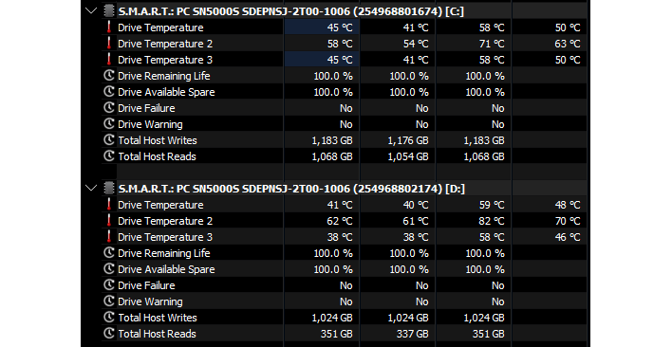The width and height of the screenshot is (672, 347).
Task: Click clock icon of C: Drive Failure
Action: click(109, 108)
